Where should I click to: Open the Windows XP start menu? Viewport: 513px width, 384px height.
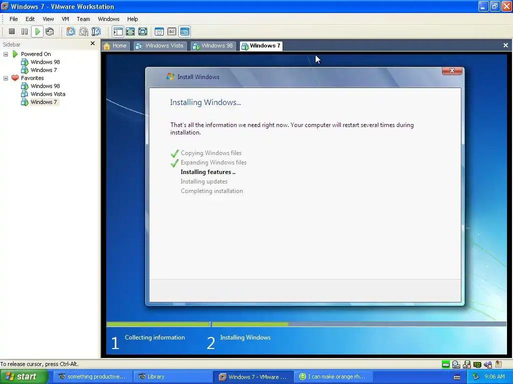tap(24, 376)
